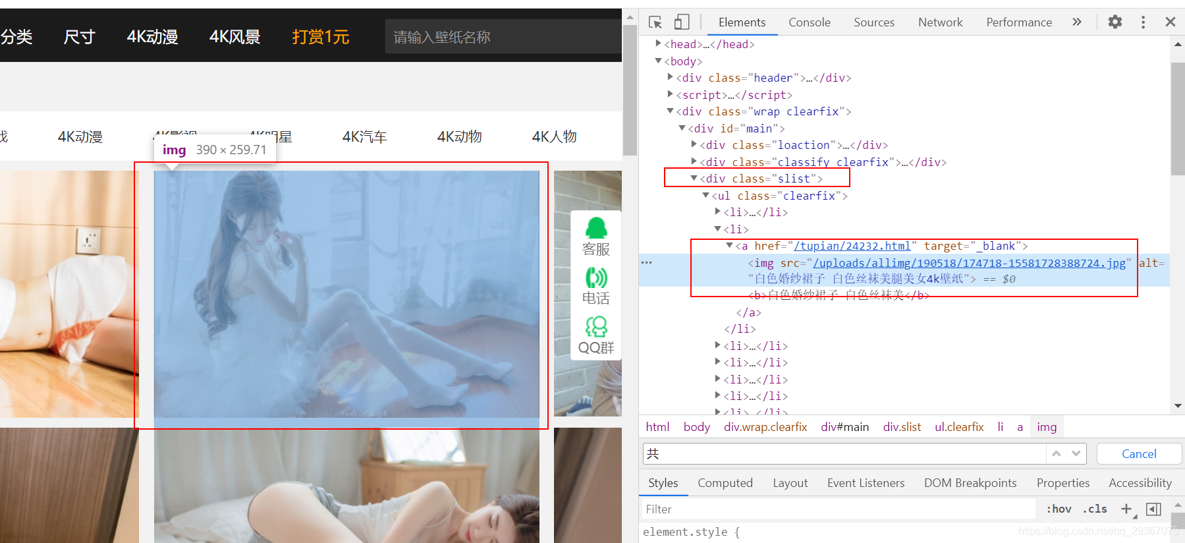This screenshot has height=543, width=1185.
Task: Switch to the Elements tab
Action: (742, 22)
